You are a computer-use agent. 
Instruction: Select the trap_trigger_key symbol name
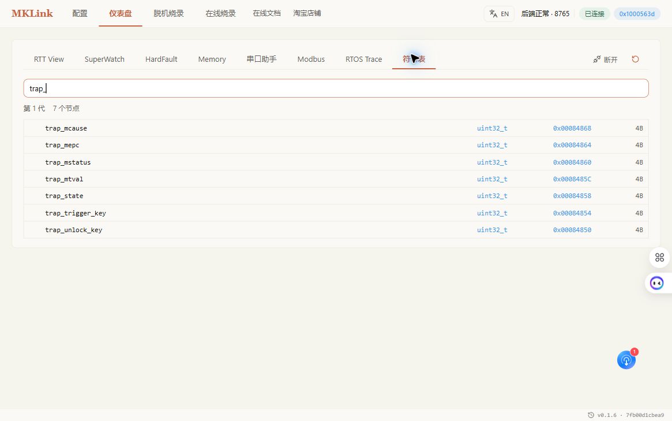[76, 213]
